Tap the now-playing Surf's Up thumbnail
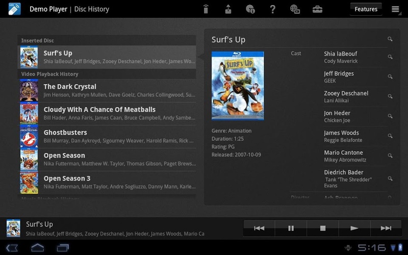Viewport: 408px width, 255px height. tap(13, 228)
